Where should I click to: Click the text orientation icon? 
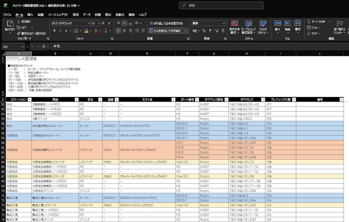tap(137, 23)
